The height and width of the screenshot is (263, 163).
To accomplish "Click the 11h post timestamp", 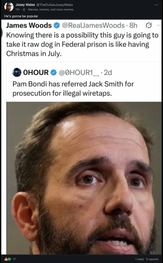I will coord(18,10).
